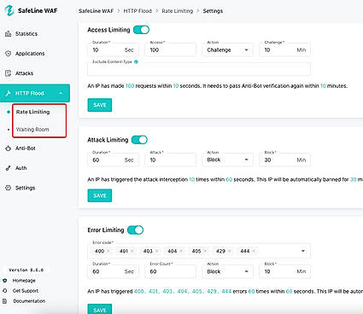Screen dimensions: 363x314
Task: Remove error code 405 tag
Action: pos(205,251)
